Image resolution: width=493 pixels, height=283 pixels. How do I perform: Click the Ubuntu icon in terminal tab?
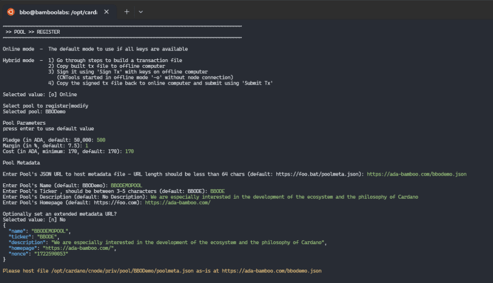(x=11, y=12)
